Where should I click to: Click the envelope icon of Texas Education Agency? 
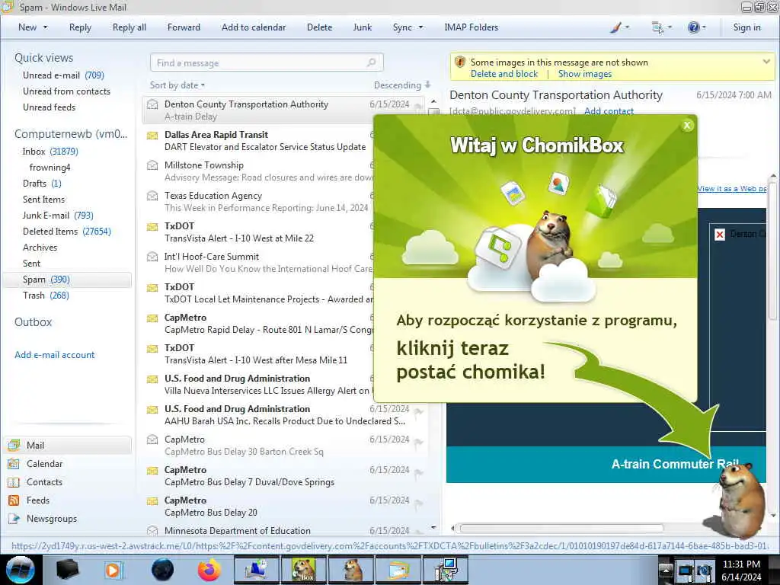[152, 196]
